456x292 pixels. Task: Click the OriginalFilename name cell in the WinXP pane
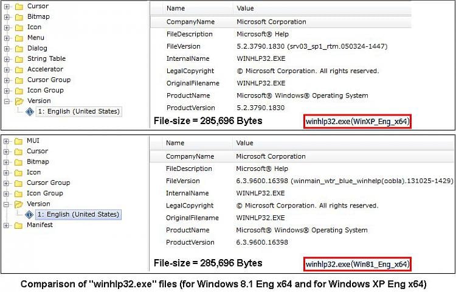click(x=193, y=83)
